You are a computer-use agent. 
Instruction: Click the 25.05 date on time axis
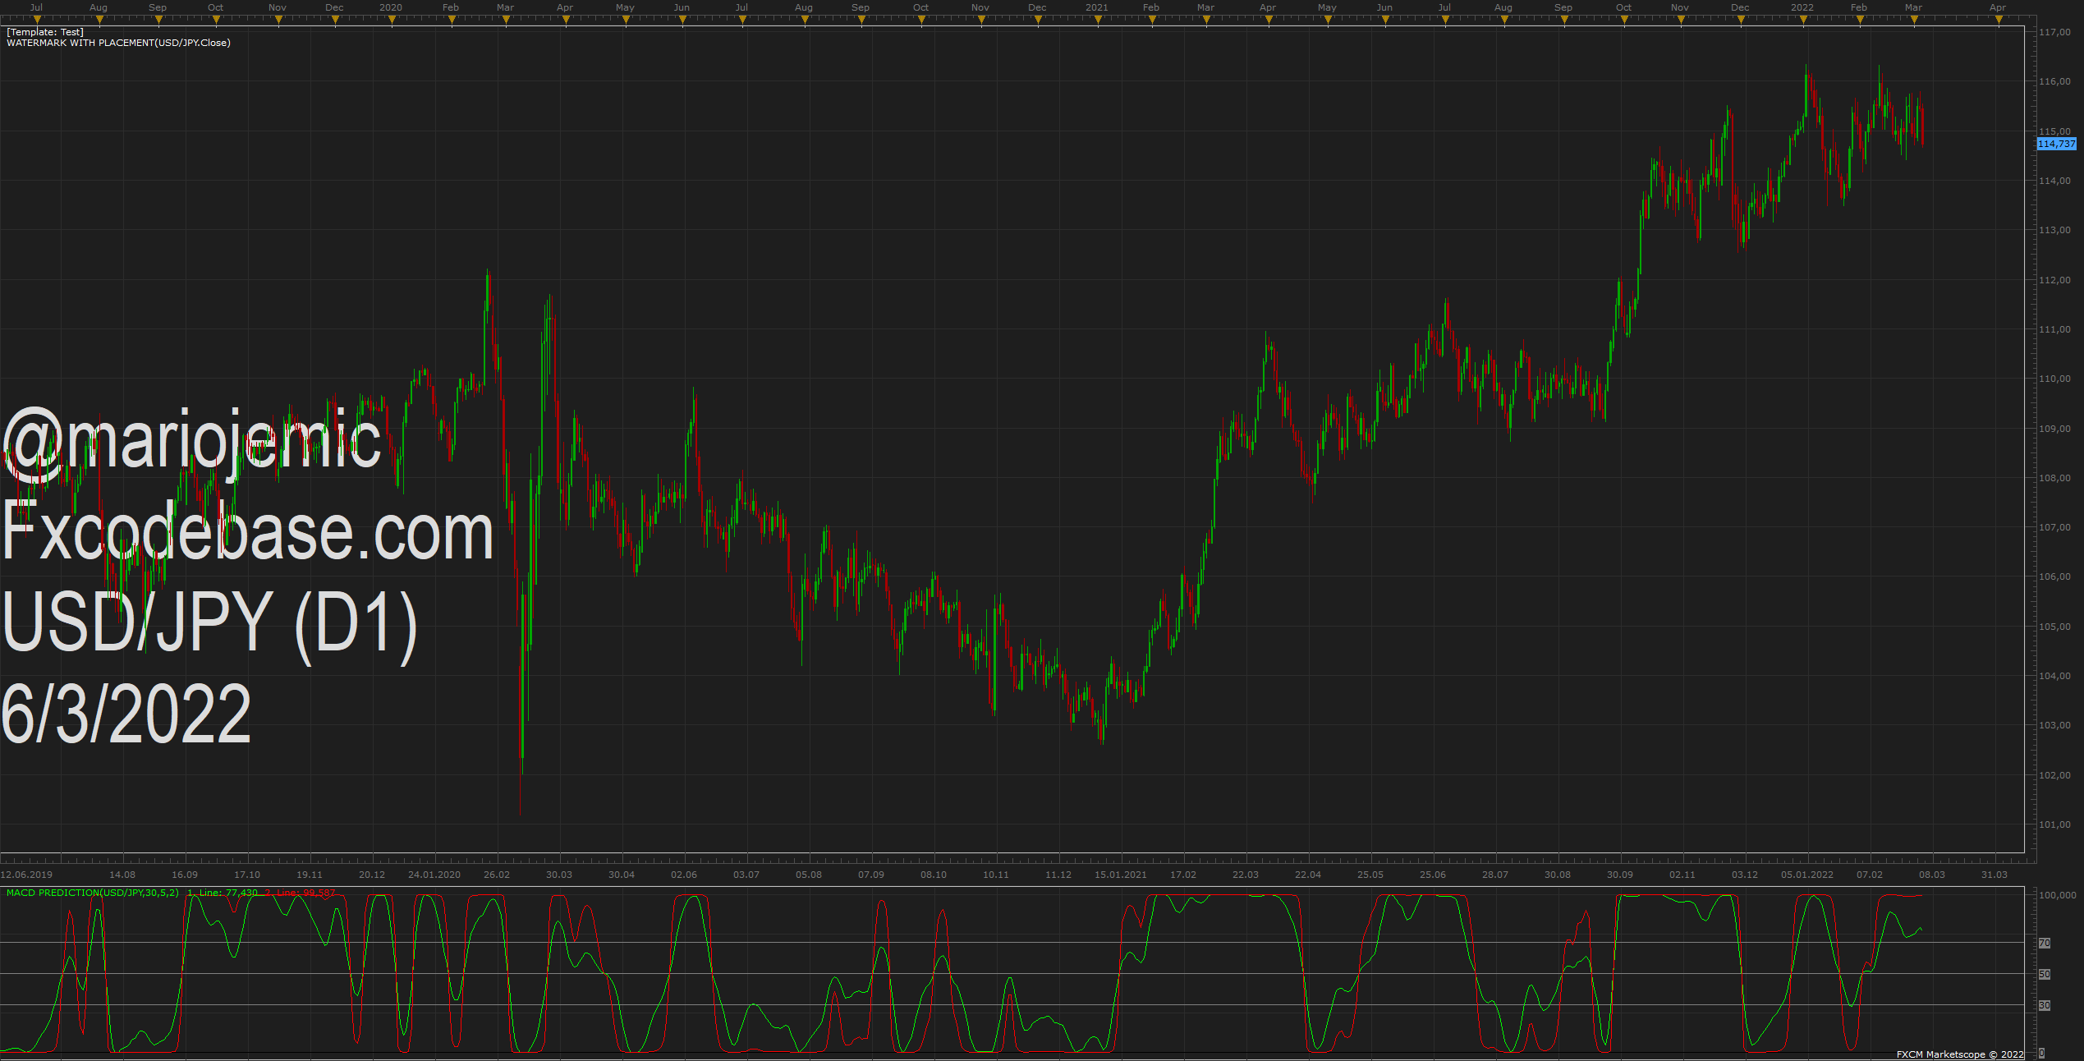pos(1370,875)
